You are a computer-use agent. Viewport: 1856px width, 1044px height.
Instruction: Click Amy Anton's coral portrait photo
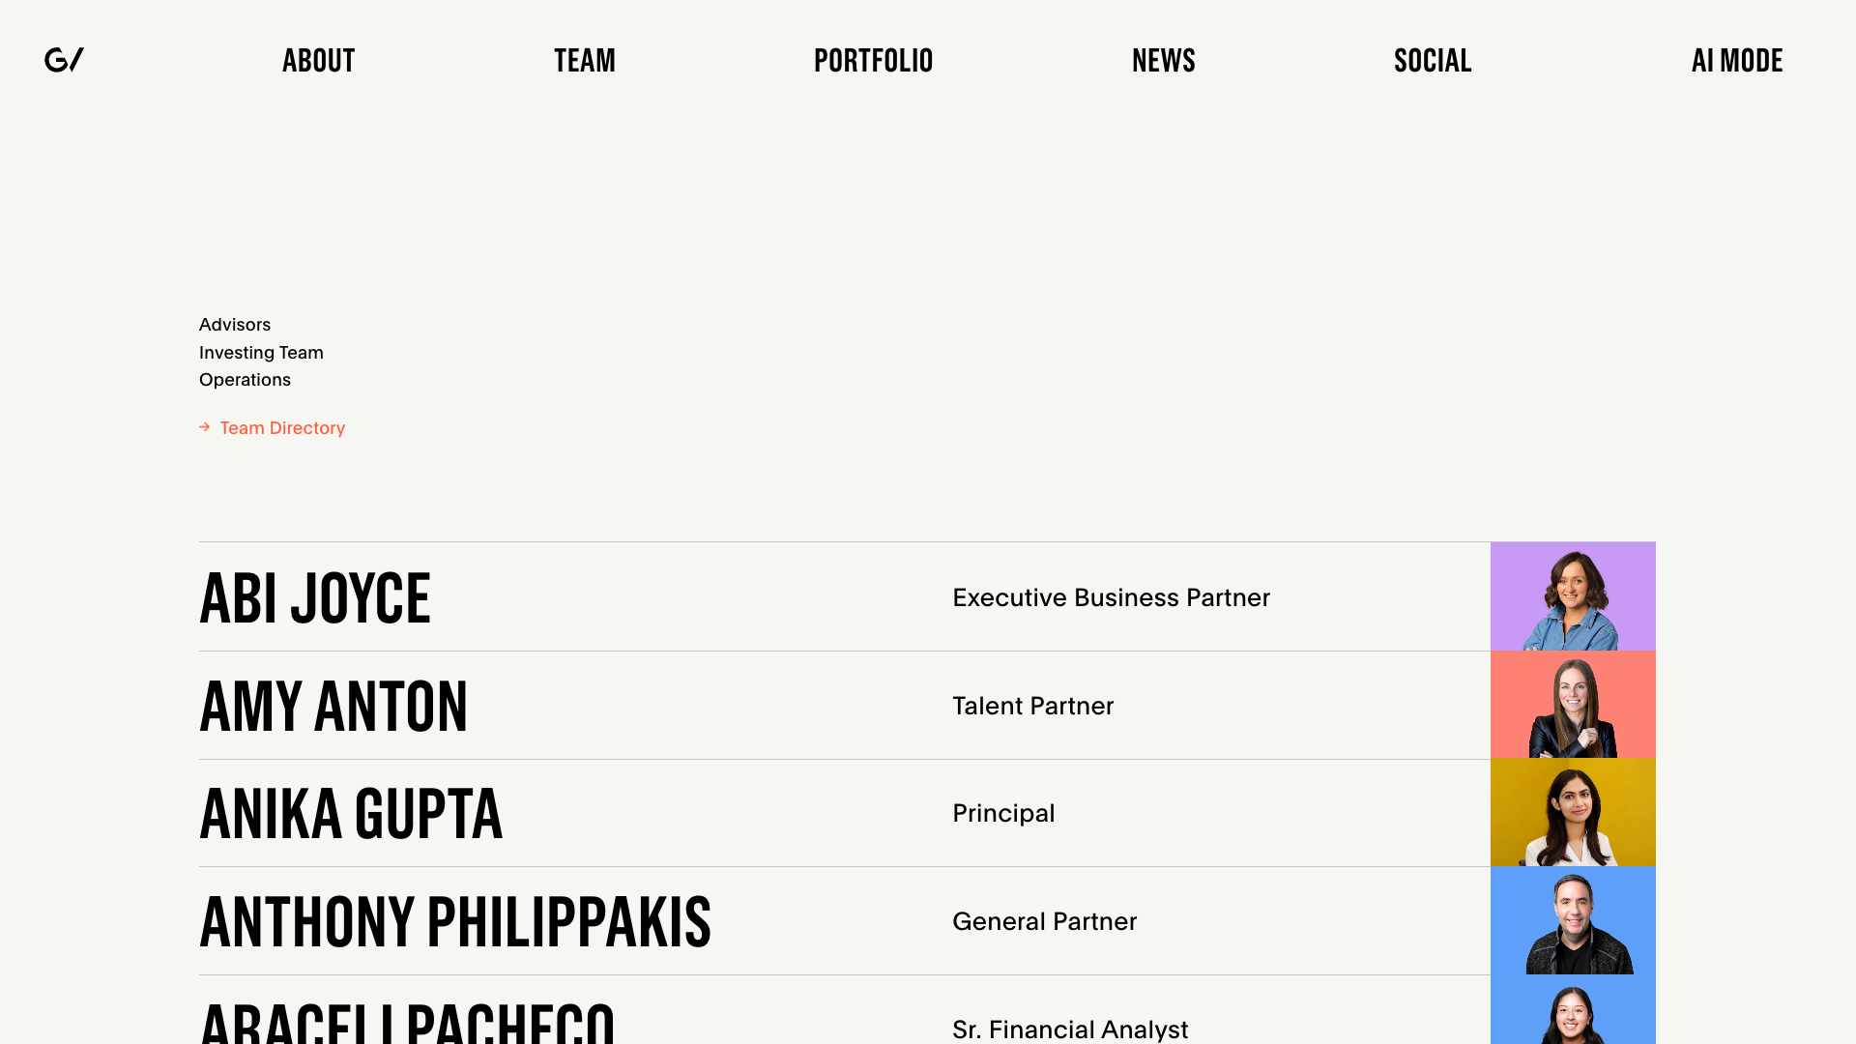[1573, 705]
